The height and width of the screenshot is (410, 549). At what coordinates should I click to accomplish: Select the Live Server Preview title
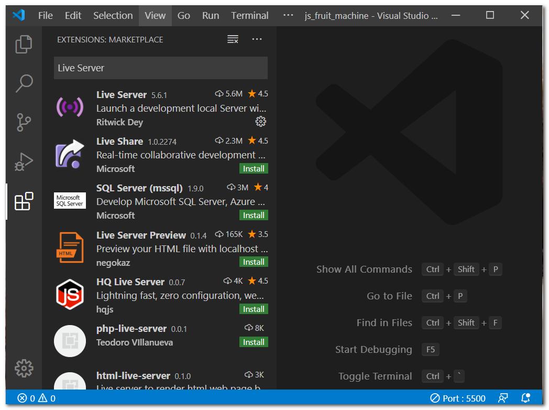click(141, 235)
